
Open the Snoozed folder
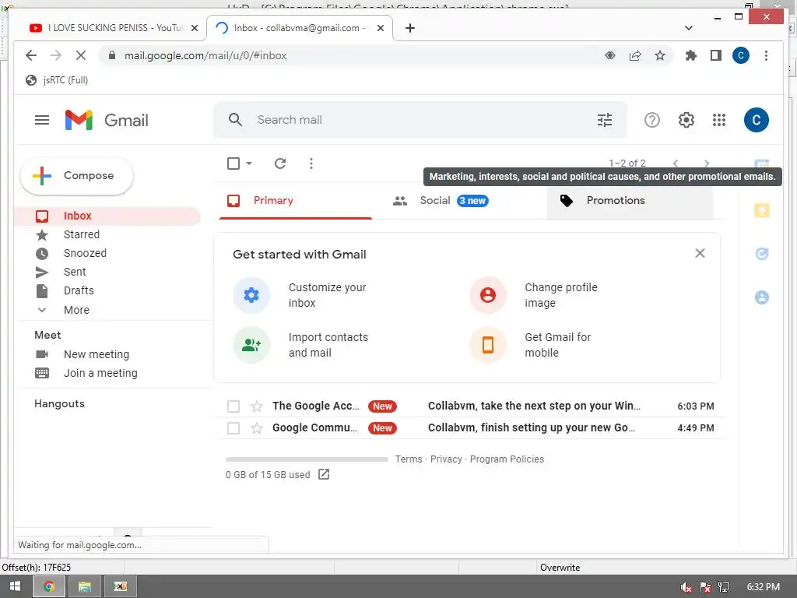(x=85, y=253)
